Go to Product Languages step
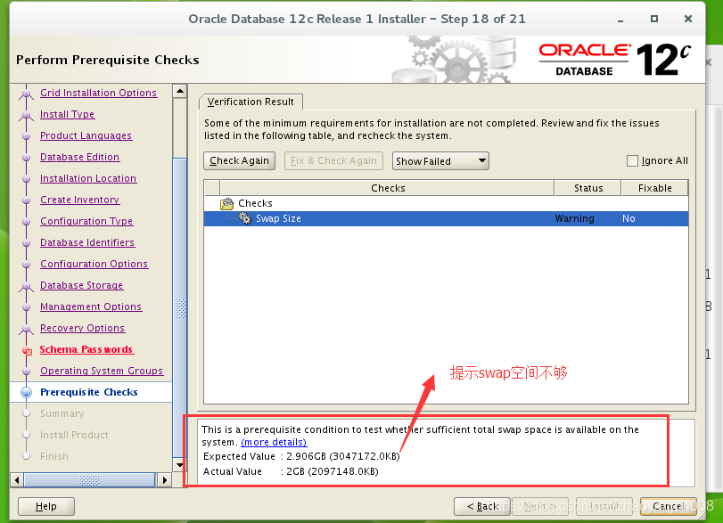 [86, 135]
